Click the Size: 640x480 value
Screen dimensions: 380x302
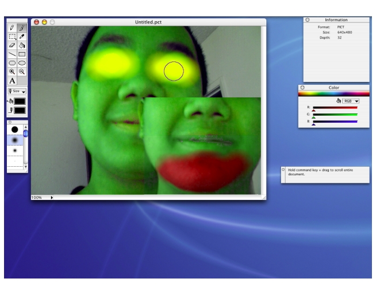[344, 32]
